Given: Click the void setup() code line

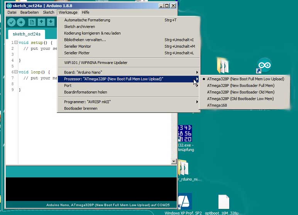Looking at the screenshot, I should click(x=36, y=42).
